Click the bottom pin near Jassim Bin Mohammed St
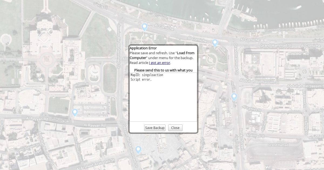The height and width of the screenshot is (170, 324). click(138, 149)
